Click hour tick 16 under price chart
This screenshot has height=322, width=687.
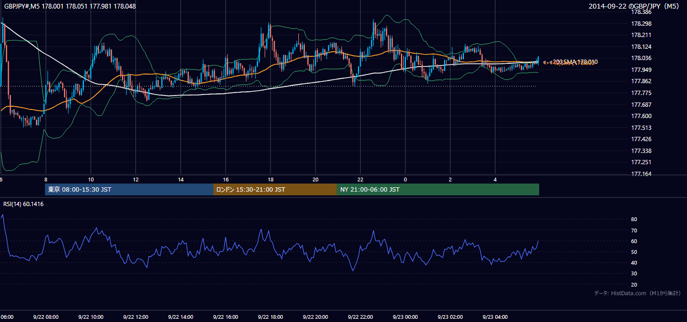pyautogui.click(x=226, y=179)
